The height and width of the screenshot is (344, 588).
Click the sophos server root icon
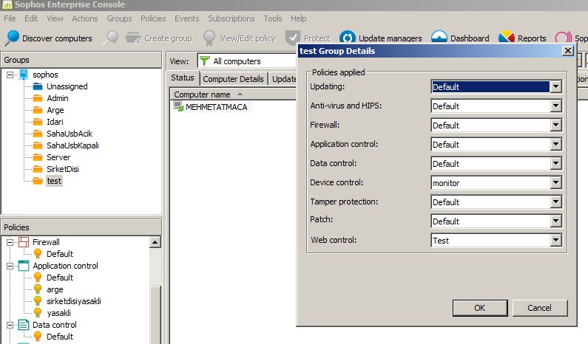[24, 74]
